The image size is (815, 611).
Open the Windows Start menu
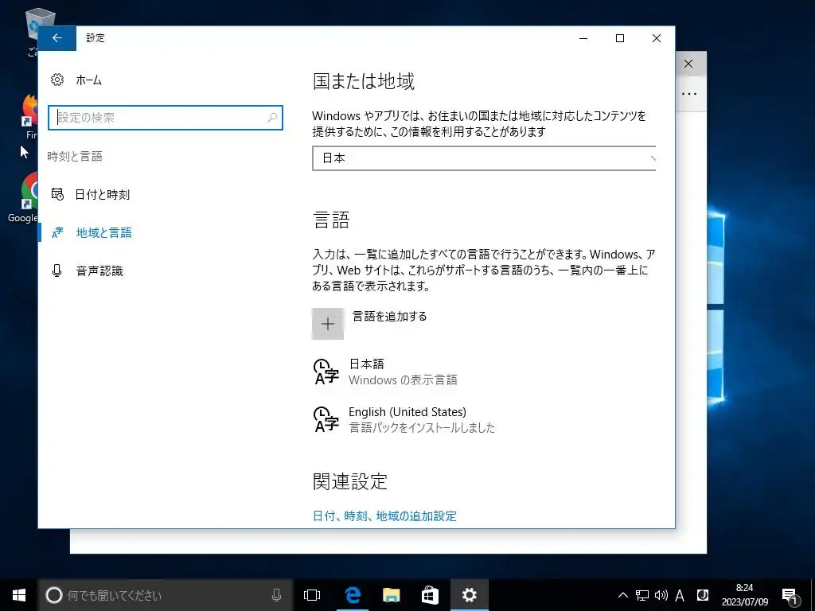coord(19,595)
